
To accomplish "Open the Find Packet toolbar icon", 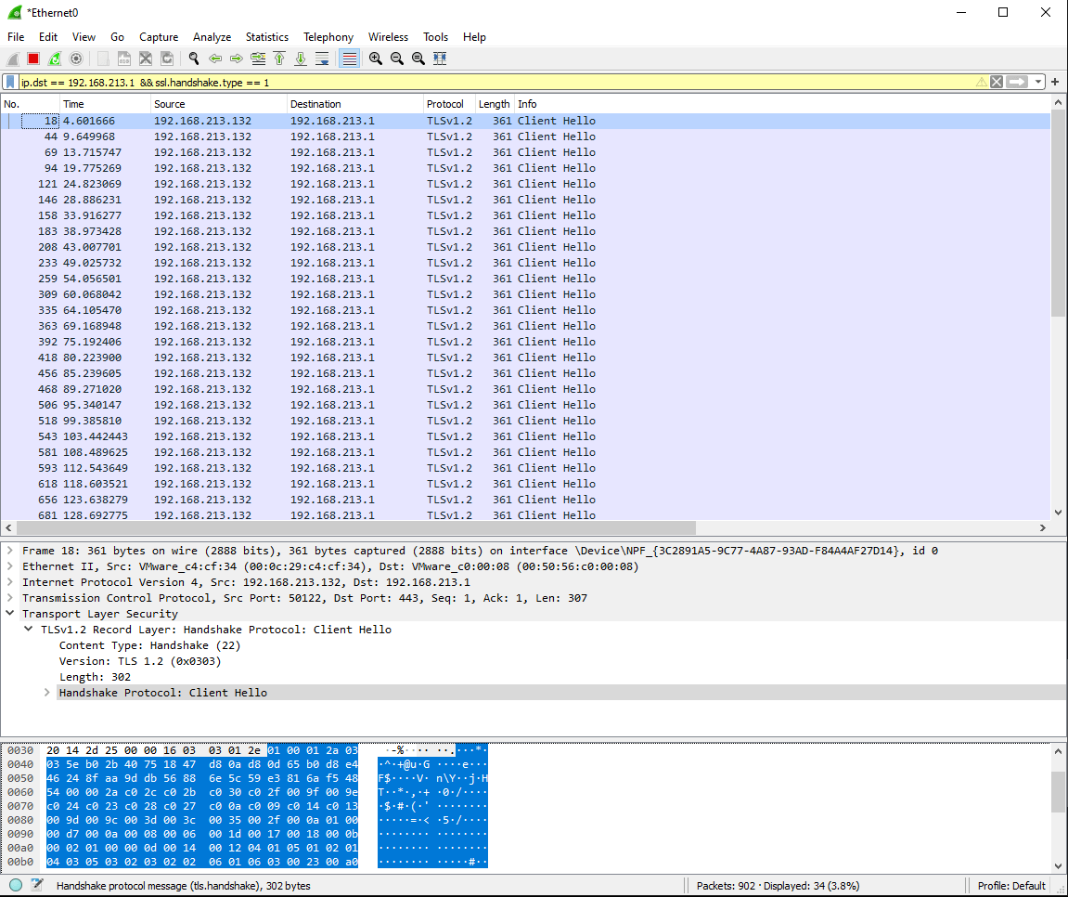I will pos(193,58).
